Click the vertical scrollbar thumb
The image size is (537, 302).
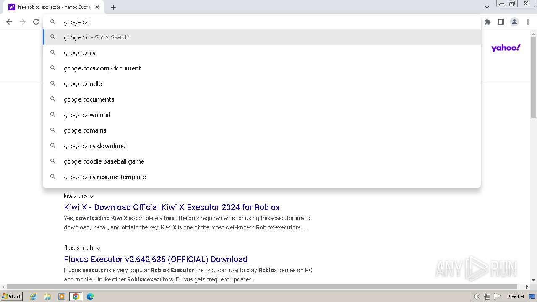pyautogui.click(x=534, y=78)
